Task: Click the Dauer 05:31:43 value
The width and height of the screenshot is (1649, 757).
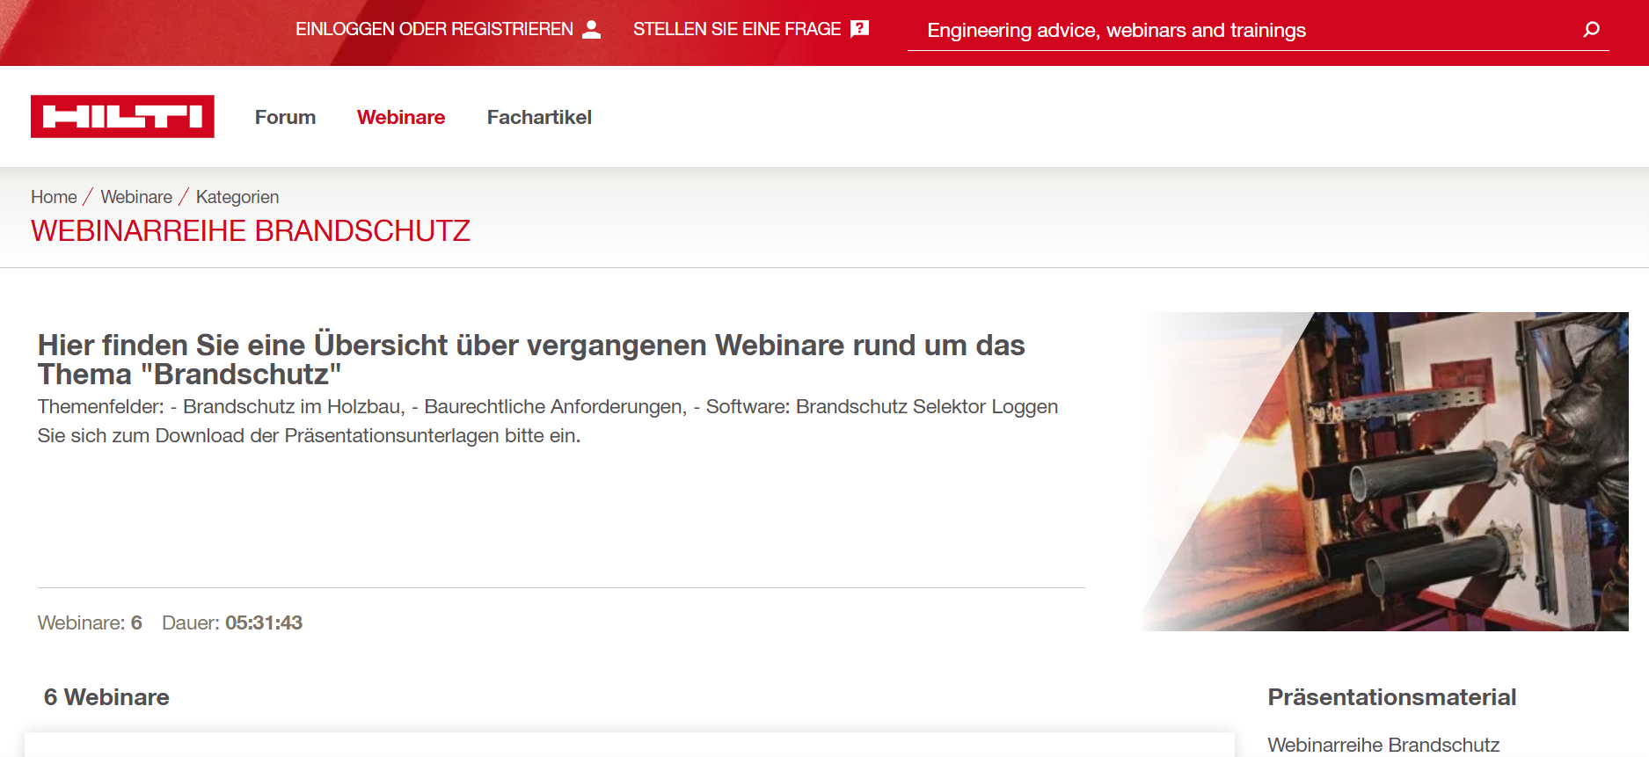Action: coord(264,622)
